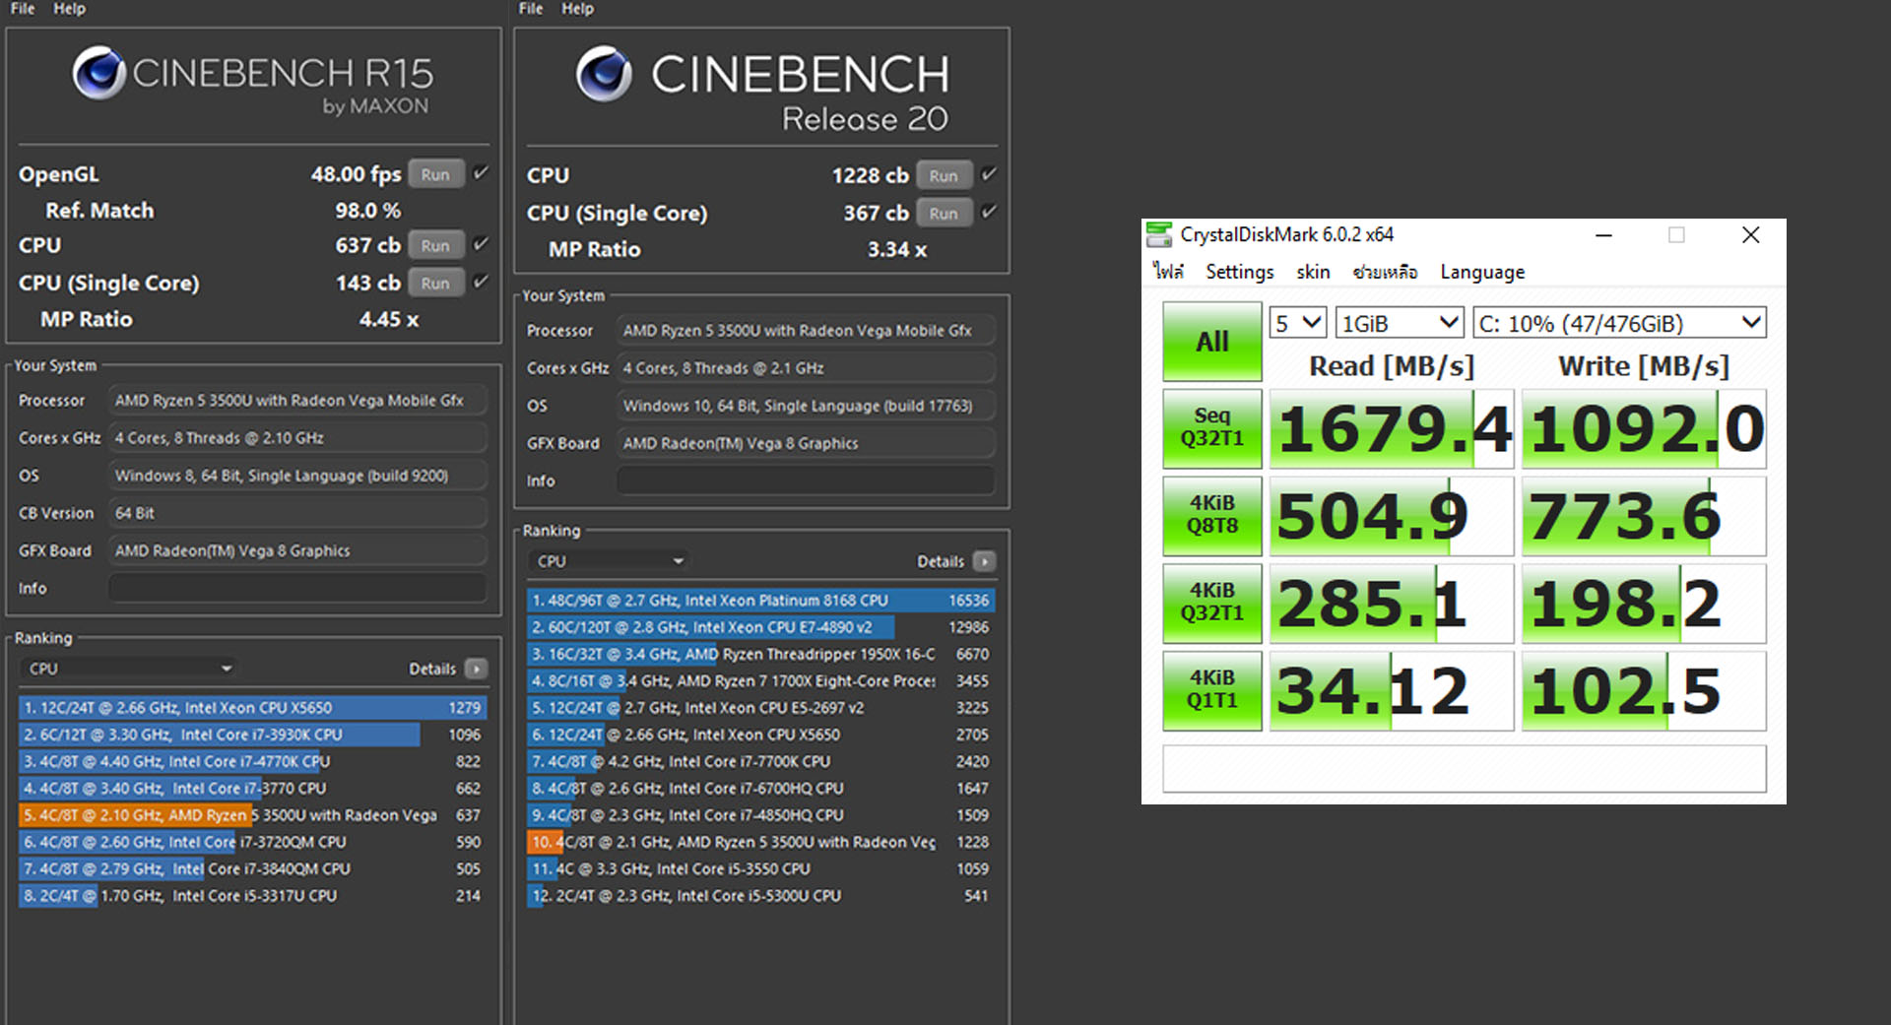
Task: Select R20 ranking row Ryzen 7 1700X
Action: tap(761, 681)
